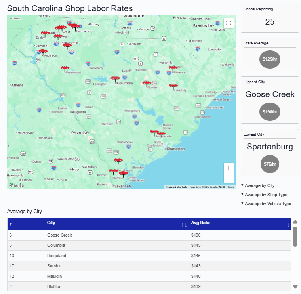This screenshot has width=301, height=294.
Task: Sort table by Avg Rate column
Action: 240,224
